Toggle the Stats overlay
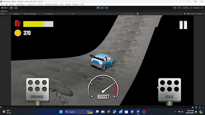 [x=193, y=14]
